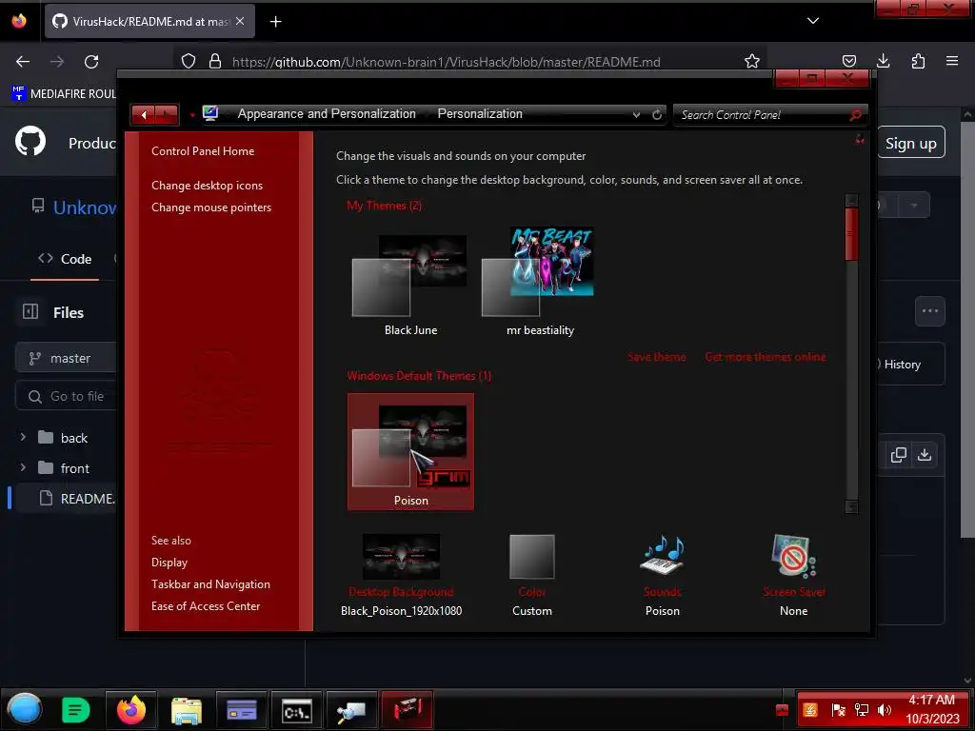The height and width of the screenshot is (731, 975).
Task: Click Change mouse pointers link
Action: 211,207
